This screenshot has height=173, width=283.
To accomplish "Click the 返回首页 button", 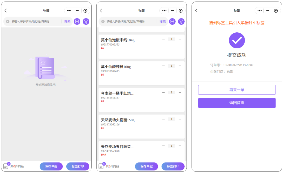I will (x=237, y=103).
